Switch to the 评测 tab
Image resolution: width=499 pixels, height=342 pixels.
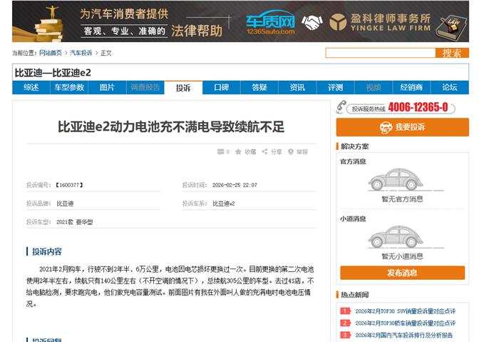(x=336, y=87)
